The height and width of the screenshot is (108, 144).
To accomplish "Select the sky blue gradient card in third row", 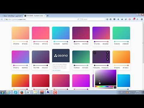I will point(124,81).
